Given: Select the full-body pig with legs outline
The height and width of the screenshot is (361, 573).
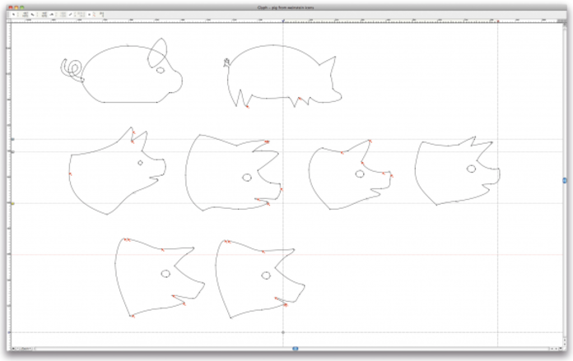Looking at the screenshot, I should pos(282,76).
